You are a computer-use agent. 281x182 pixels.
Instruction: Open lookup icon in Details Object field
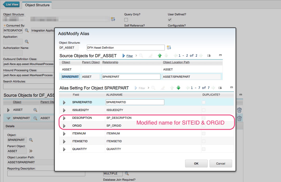[31, 140]
